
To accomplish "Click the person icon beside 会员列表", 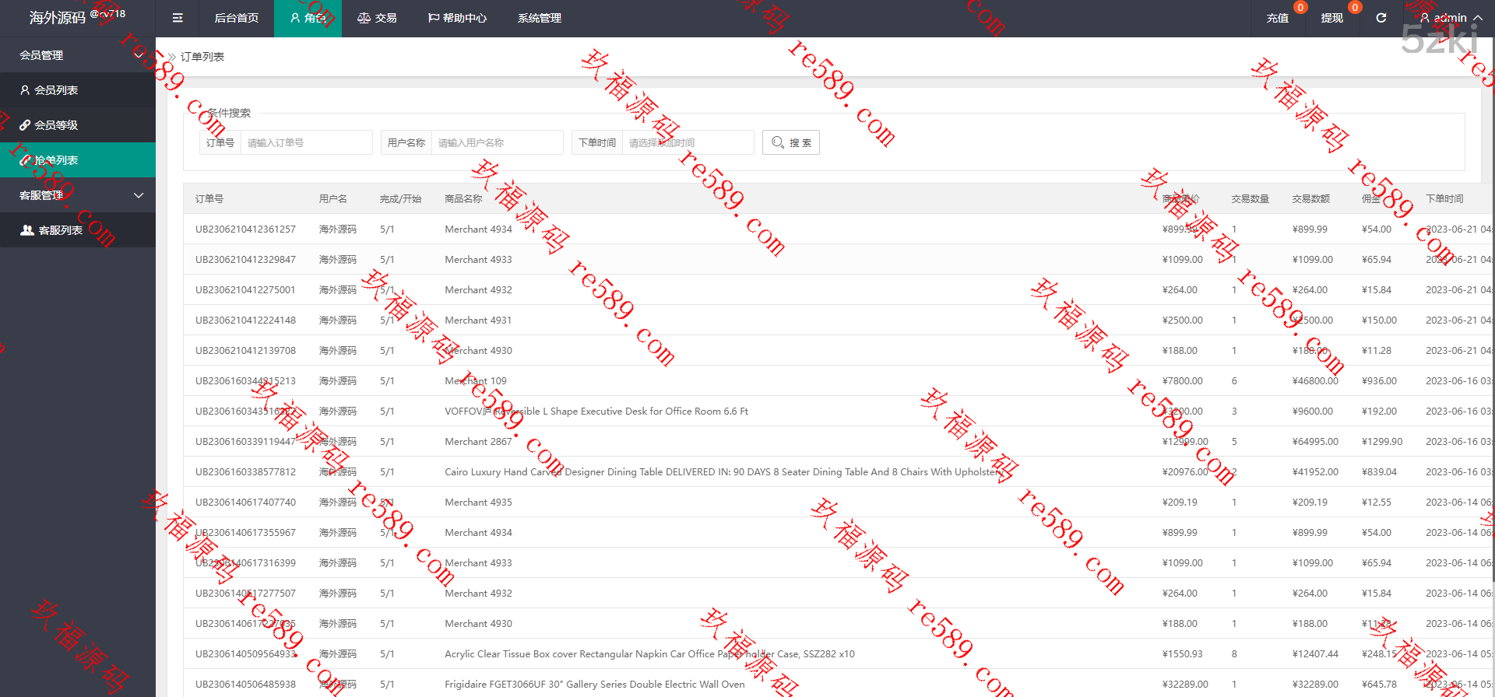I will point(25,90).
